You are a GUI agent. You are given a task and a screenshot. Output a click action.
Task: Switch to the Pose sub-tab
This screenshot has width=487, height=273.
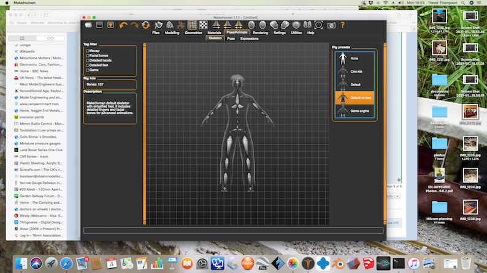pos(231,39)
